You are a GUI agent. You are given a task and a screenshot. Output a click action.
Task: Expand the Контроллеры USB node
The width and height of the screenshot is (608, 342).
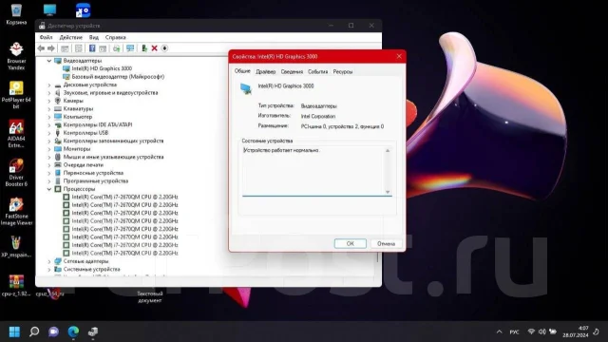49,133
